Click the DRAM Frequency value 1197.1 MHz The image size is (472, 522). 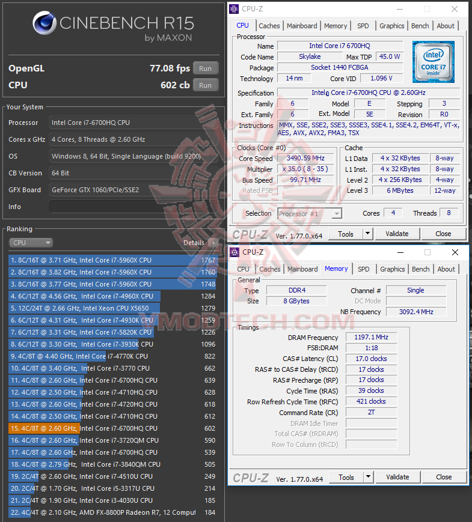pyautogui.click(x=371, y=337)
